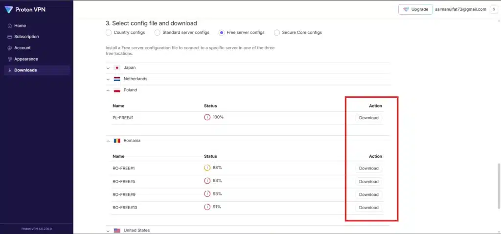Download the RO-FREE#9 config

369,195
